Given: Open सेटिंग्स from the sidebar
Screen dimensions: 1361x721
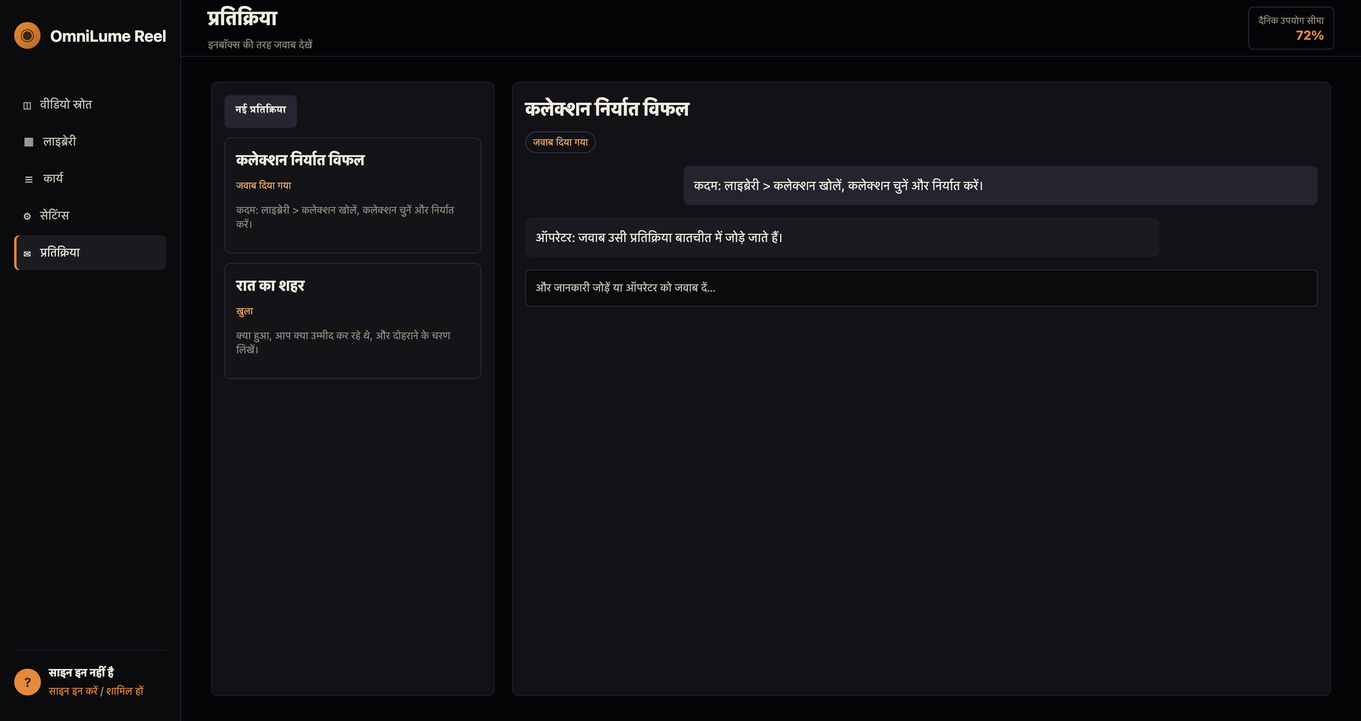Looking at the screenshot, I should tap(90, 215).
